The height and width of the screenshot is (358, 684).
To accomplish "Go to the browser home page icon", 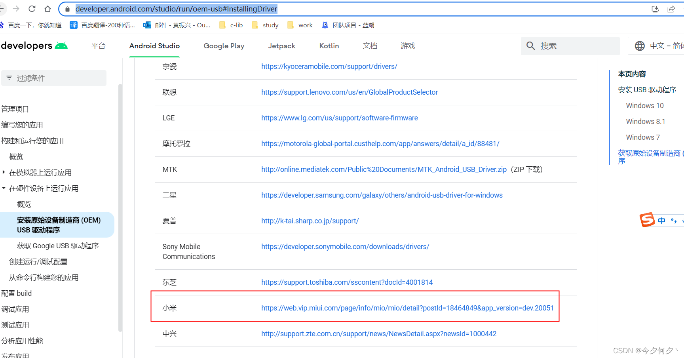I will point(47,9).
